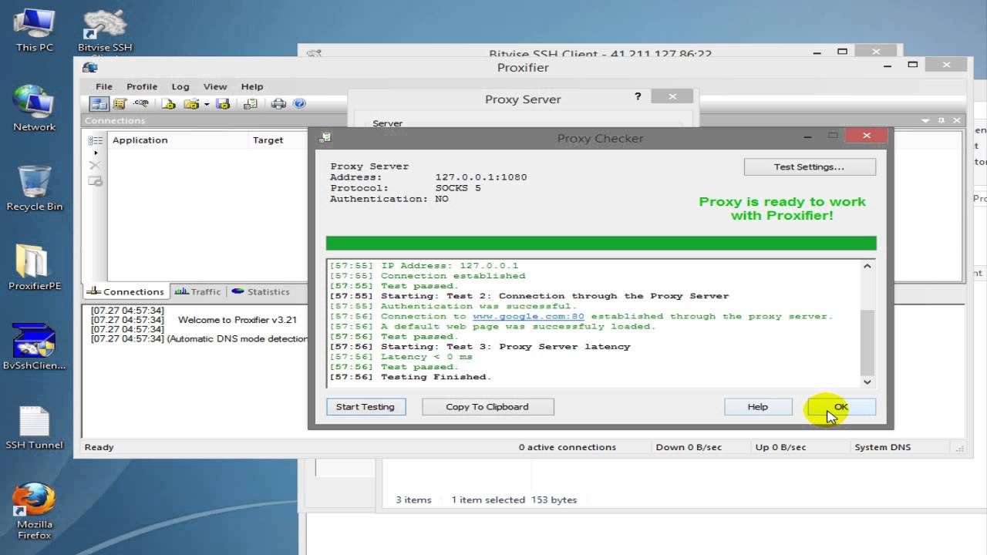Screen dimensions: 987x555
Task: Launch Proxy Checker from the Proxifier toolbar
Action: click(x=251, y=104)
